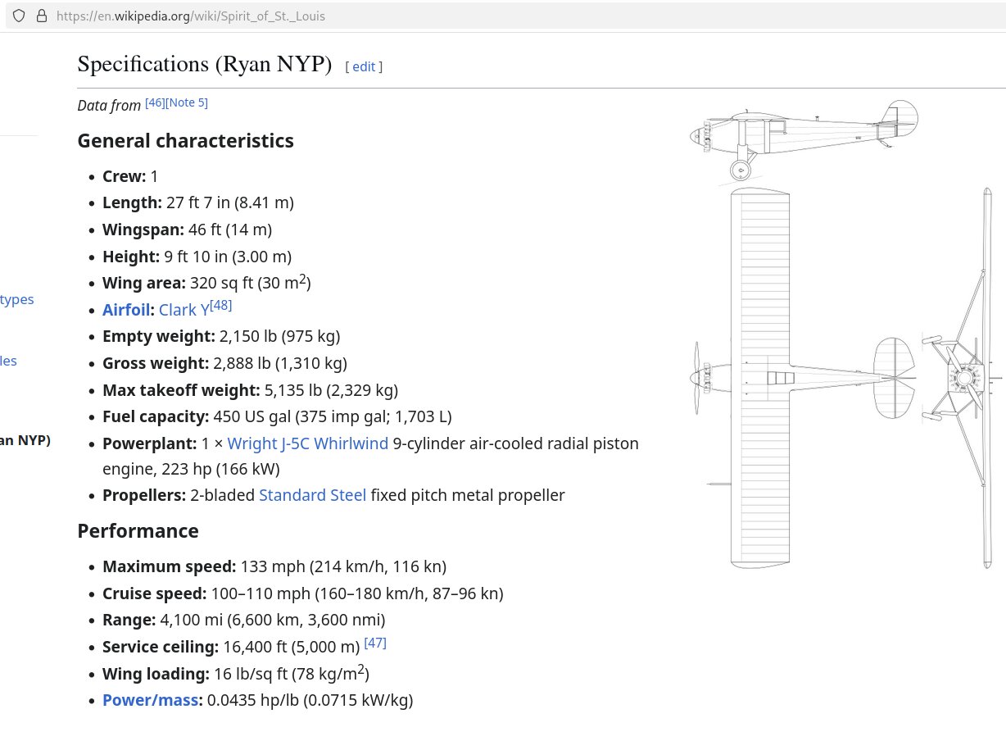Open the Standard Steel propeller link

click(312, 494)
